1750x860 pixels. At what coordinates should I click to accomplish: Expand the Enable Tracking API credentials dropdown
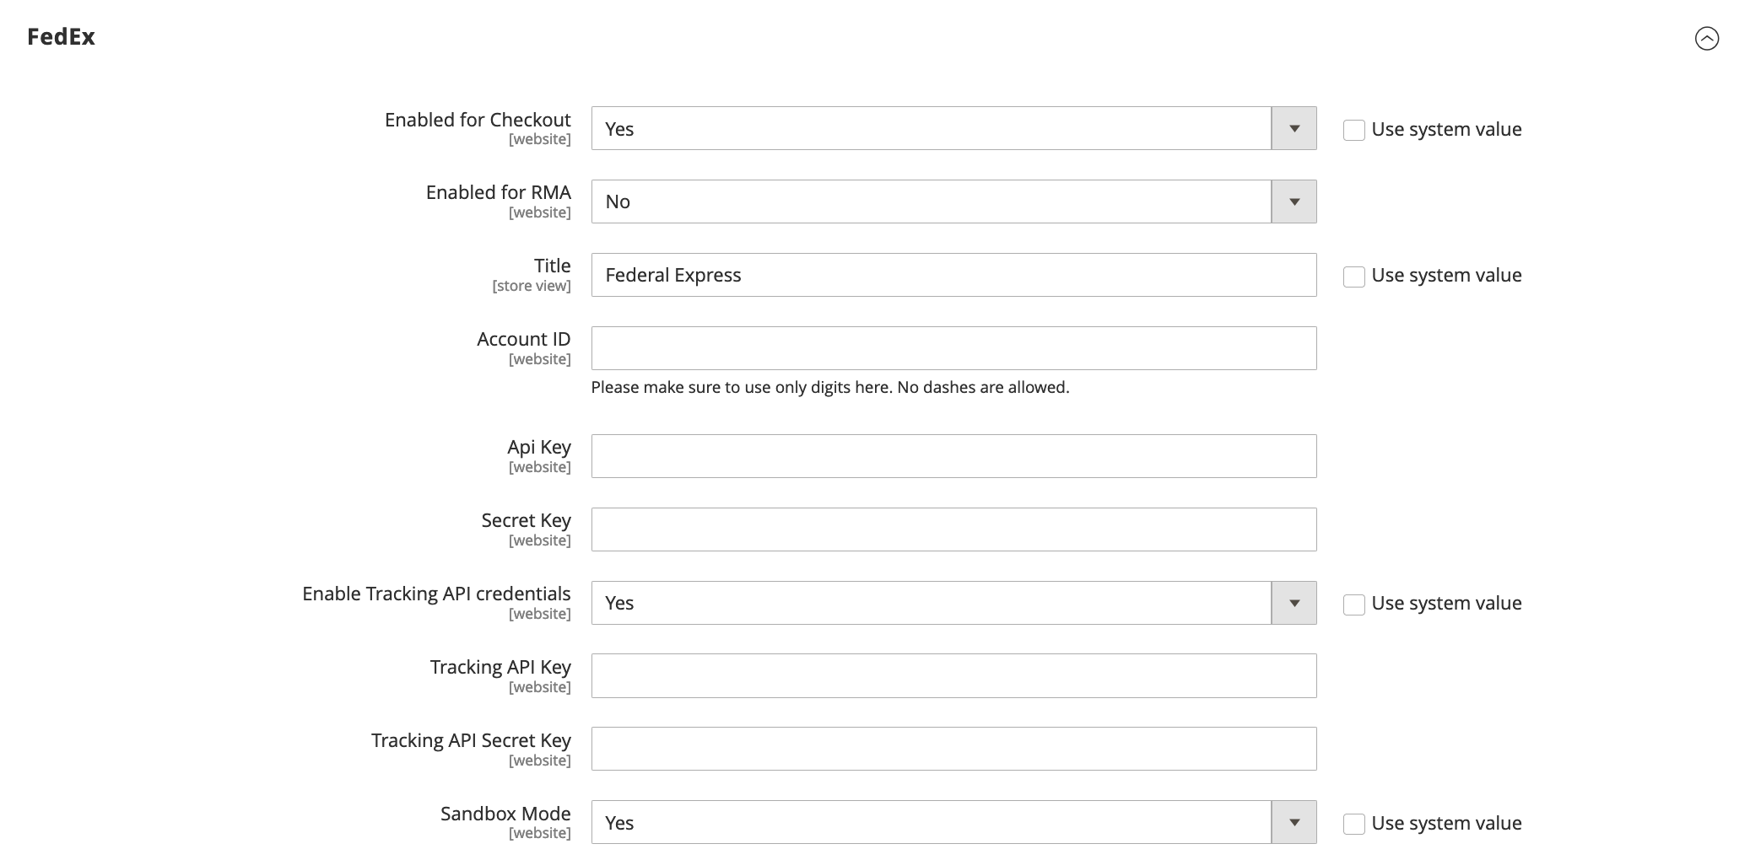click(931, 603)
